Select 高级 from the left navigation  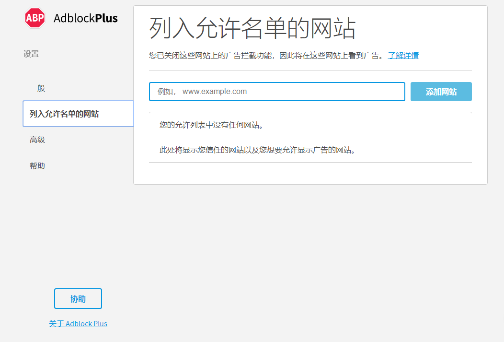point(37,140)
